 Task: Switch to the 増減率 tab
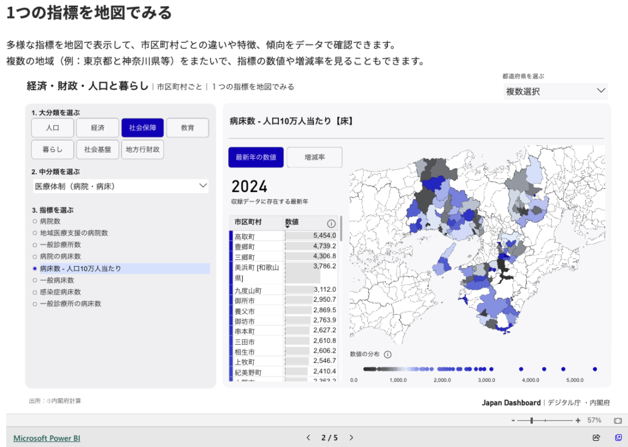click(315, 158)
